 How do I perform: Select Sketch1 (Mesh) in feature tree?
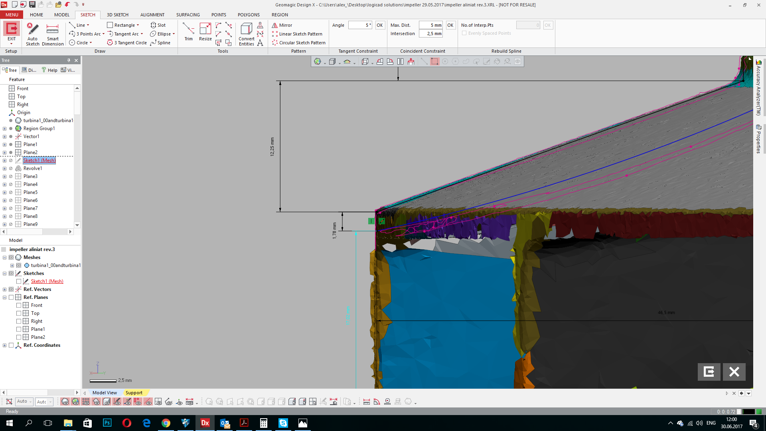39,160
